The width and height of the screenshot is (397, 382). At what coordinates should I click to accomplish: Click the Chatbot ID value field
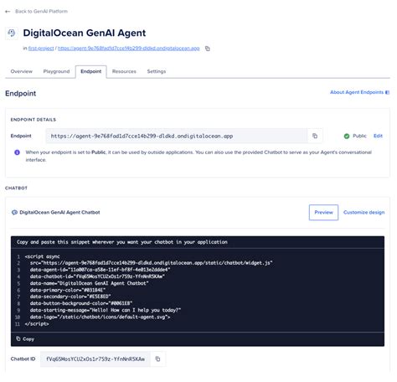pyautogui.click(x=95, y=359)
